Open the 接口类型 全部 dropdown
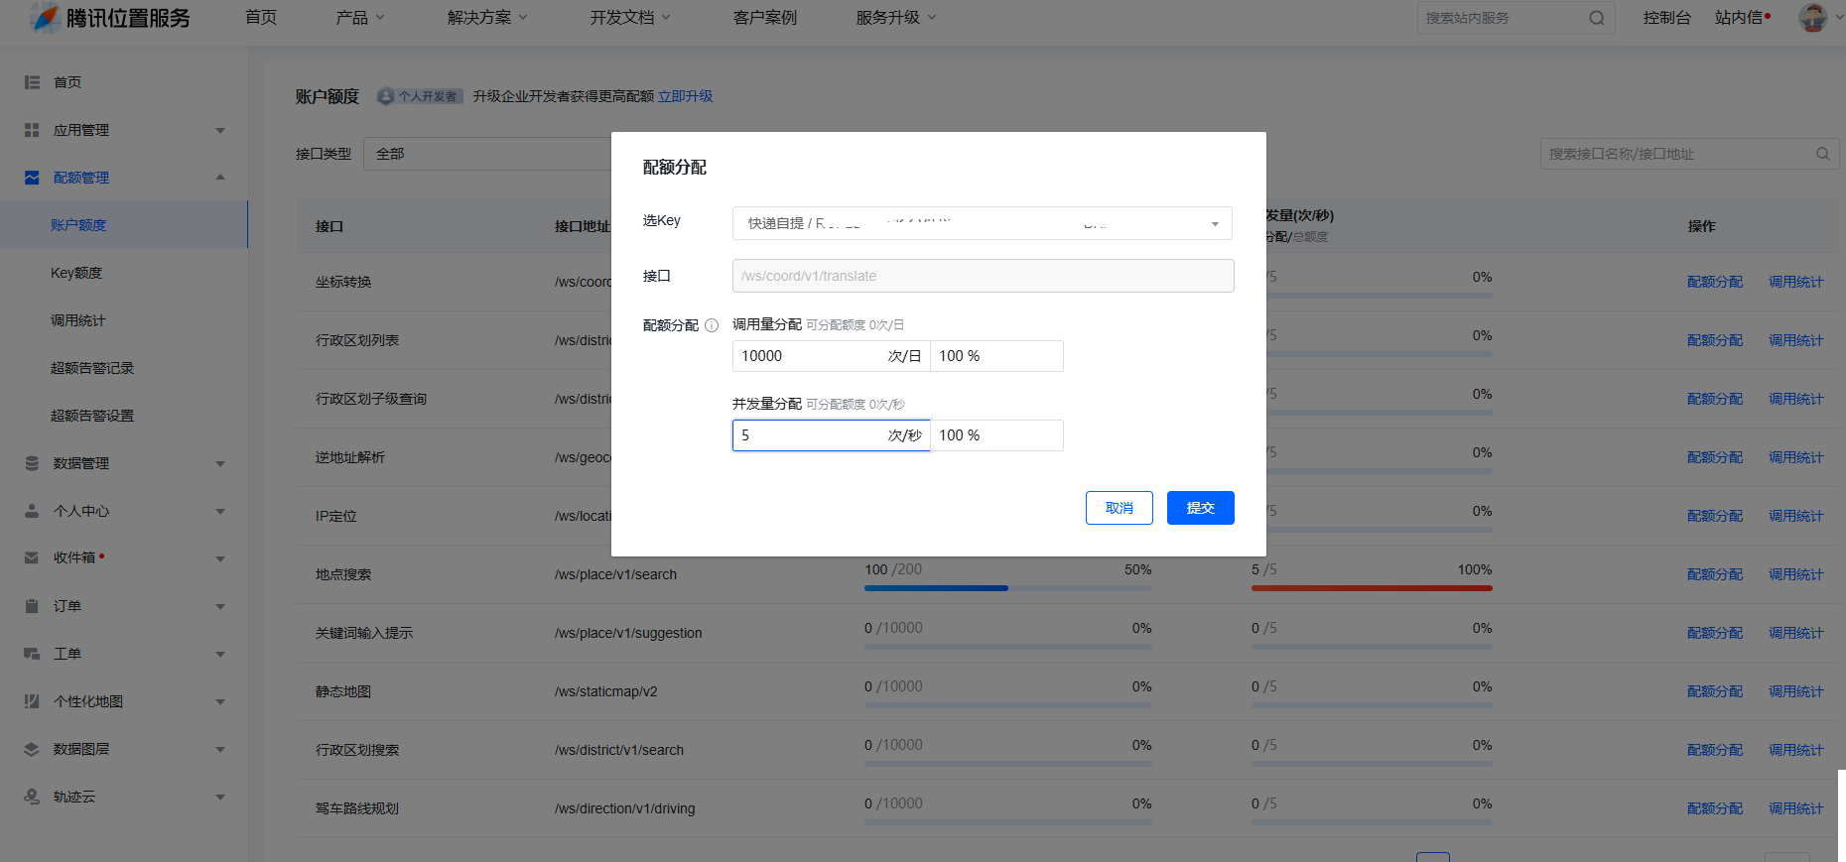 (488, 154)
